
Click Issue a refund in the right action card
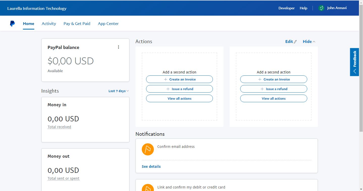(273, 89)
